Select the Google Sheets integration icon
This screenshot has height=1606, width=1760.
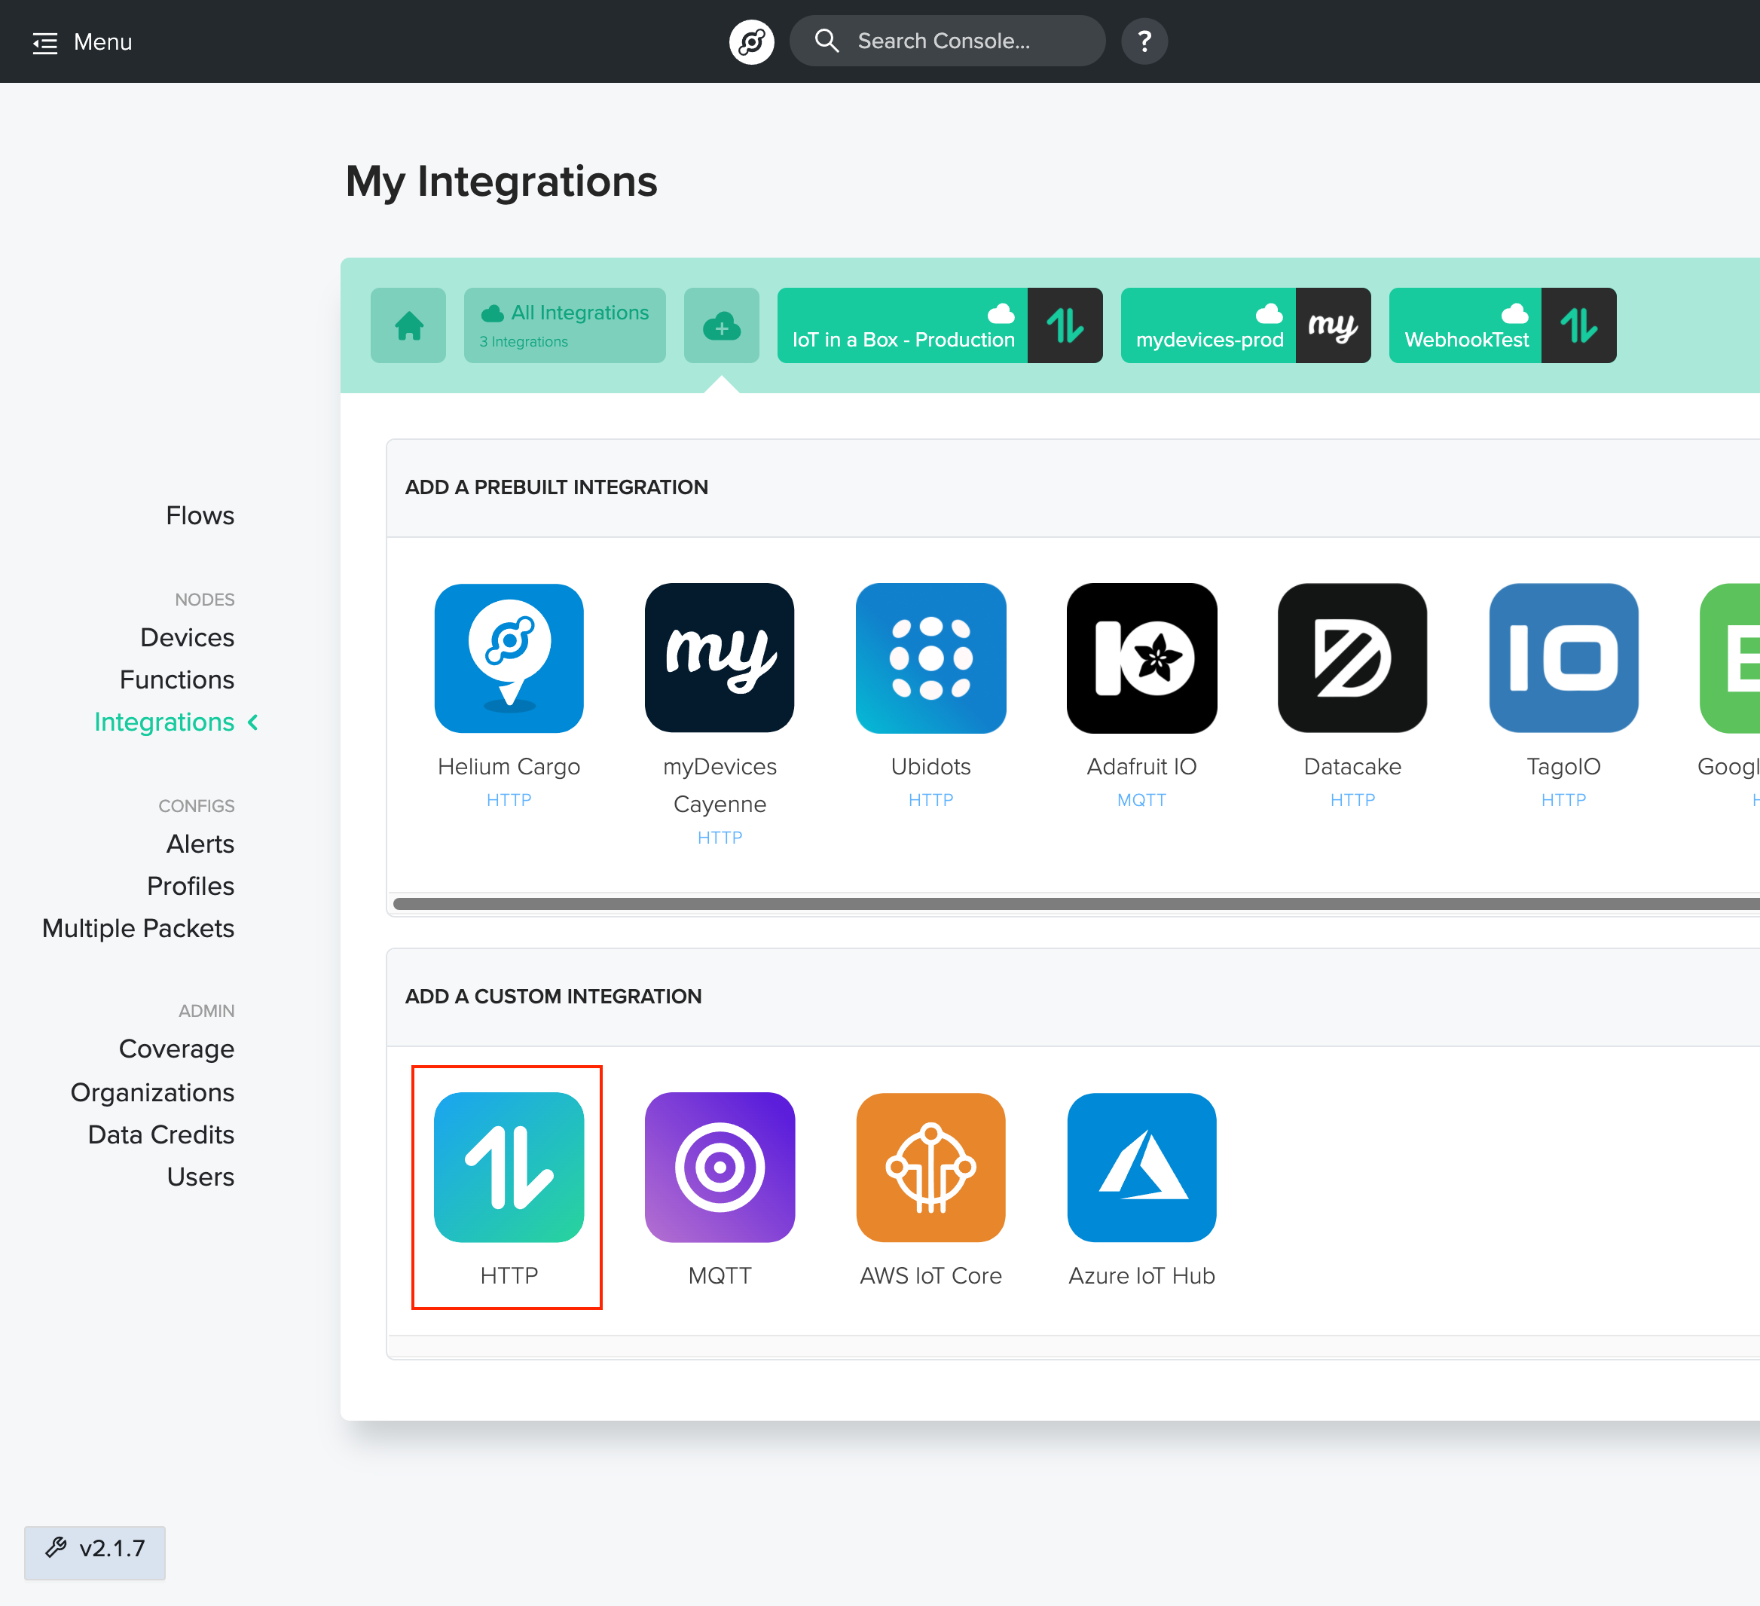pyautogui.click(x=1731, y=658)
